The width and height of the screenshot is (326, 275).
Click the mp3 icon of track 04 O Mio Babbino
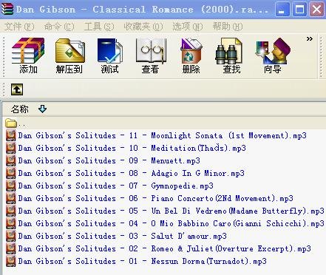click(11, 223)
